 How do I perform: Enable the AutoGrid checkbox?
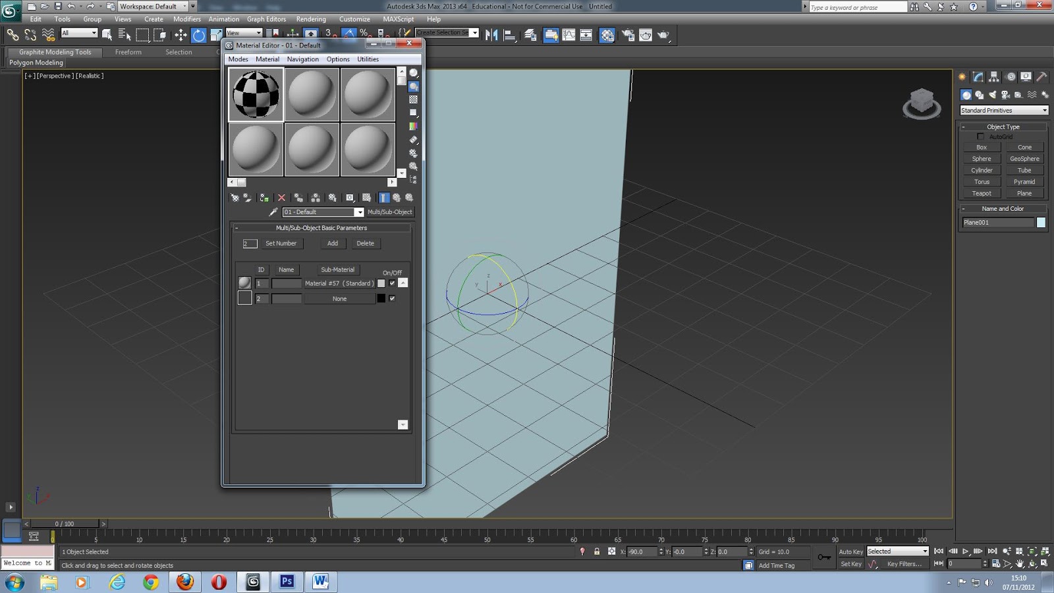[x=981, y=136]
